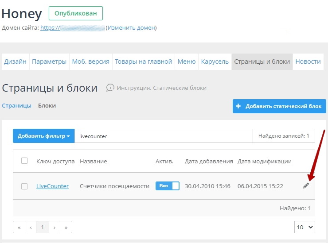
Task: Click the instruction speech bubble icon
Action: click(110, 88)
